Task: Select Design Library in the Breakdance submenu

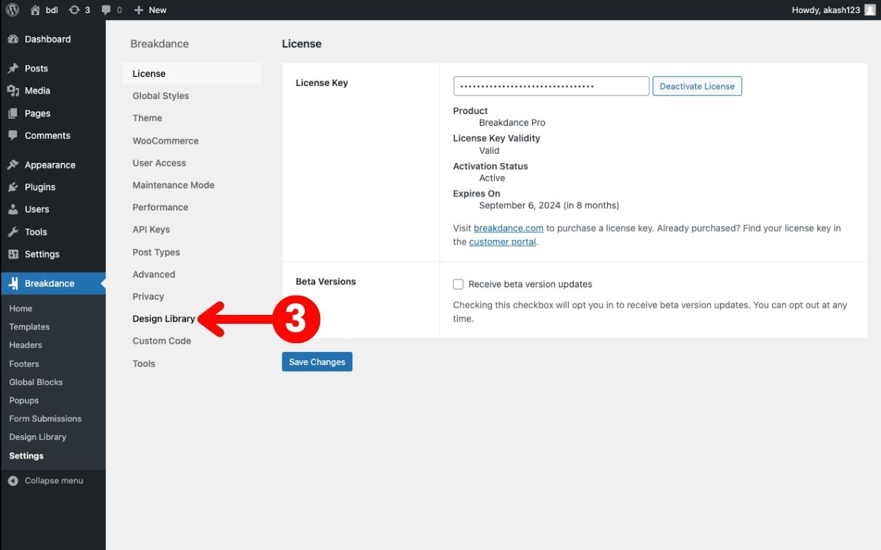Action: pos(37,437)
